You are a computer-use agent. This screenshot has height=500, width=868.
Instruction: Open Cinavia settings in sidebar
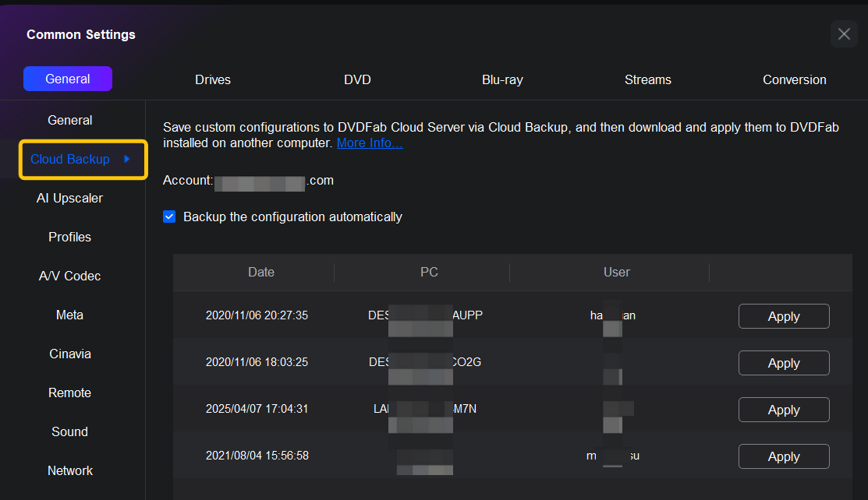70,354
